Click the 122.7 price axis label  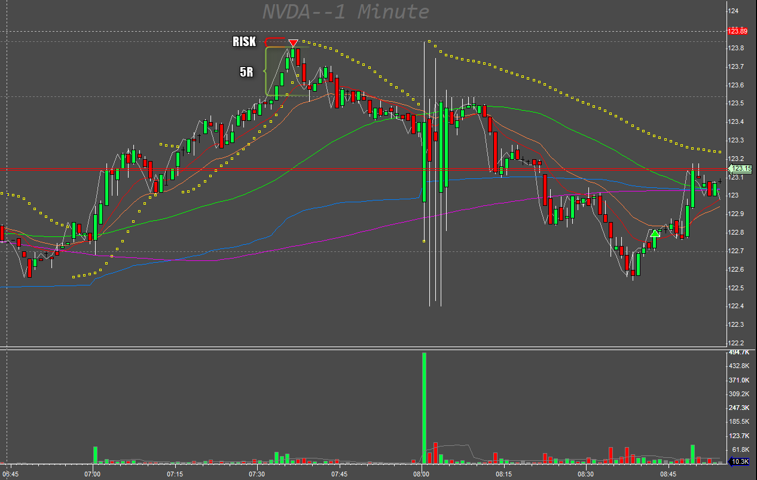pos(736,251)
